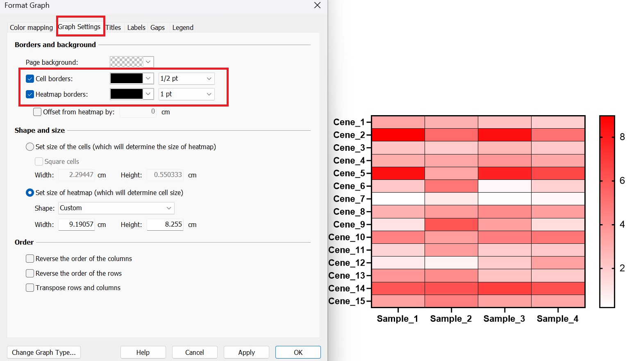Viewport: 627px width, 361px height.
Task: Go to the Gaps tab
Action: [157, 27]
